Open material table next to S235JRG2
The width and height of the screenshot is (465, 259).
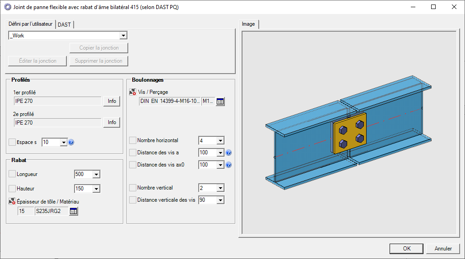pyautogui.click(x=74, y=211)
